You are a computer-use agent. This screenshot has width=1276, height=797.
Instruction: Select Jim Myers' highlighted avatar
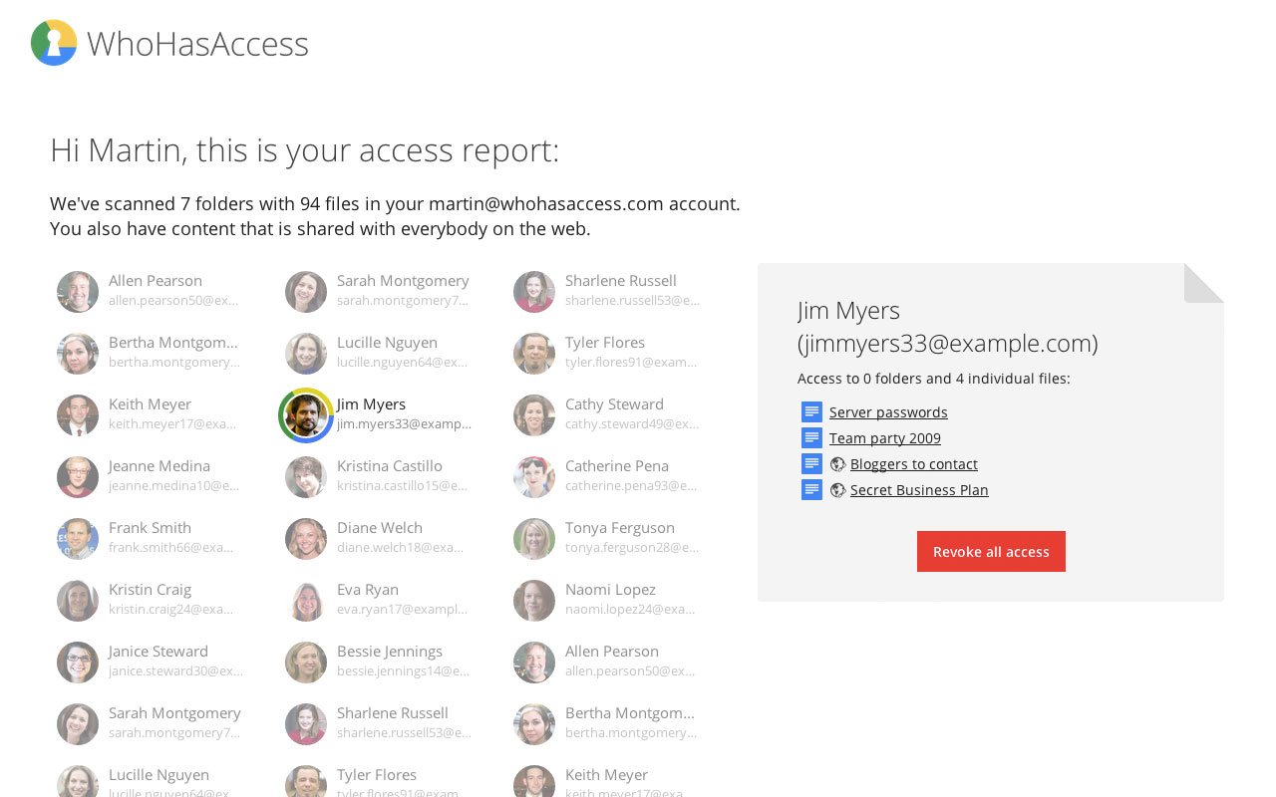[305, 414]
